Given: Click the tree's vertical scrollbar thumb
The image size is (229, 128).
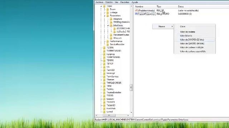Looking at the screenshot, I should click(x=131, y=87).
